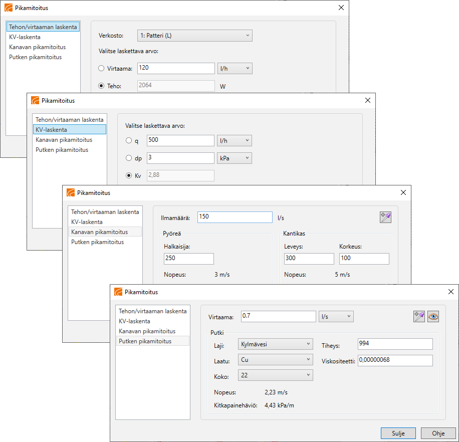Toggle the eye icon in the pipe sizing dialog

pyautogui.click(x=433, y=316)
